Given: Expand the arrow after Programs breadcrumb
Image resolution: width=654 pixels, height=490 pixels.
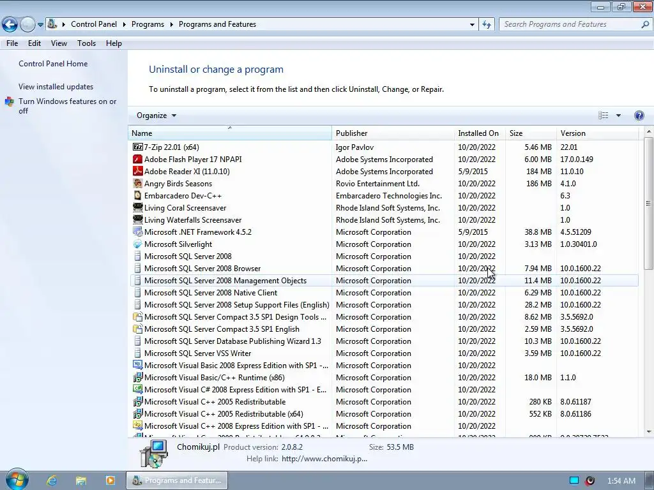Looking at the screenshot, I should point(171,25).
